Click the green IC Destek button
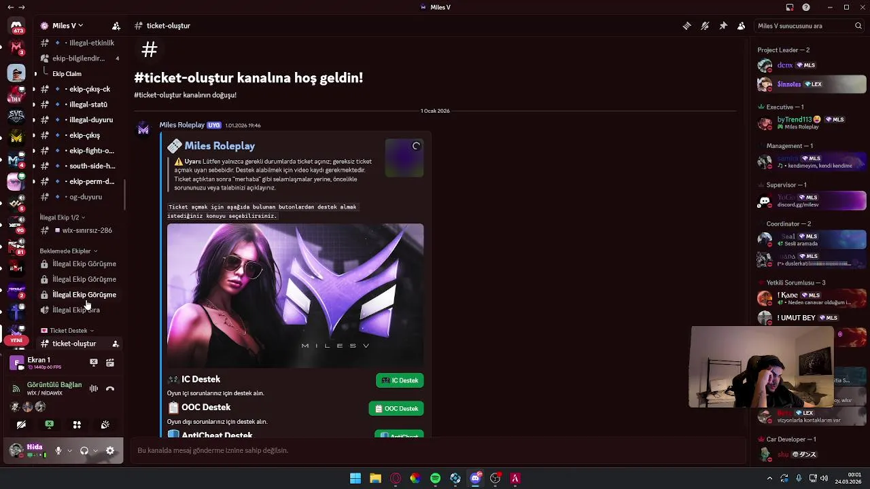Image resolution: width=870 pixels, height=489 pixels. coord(400,380)
